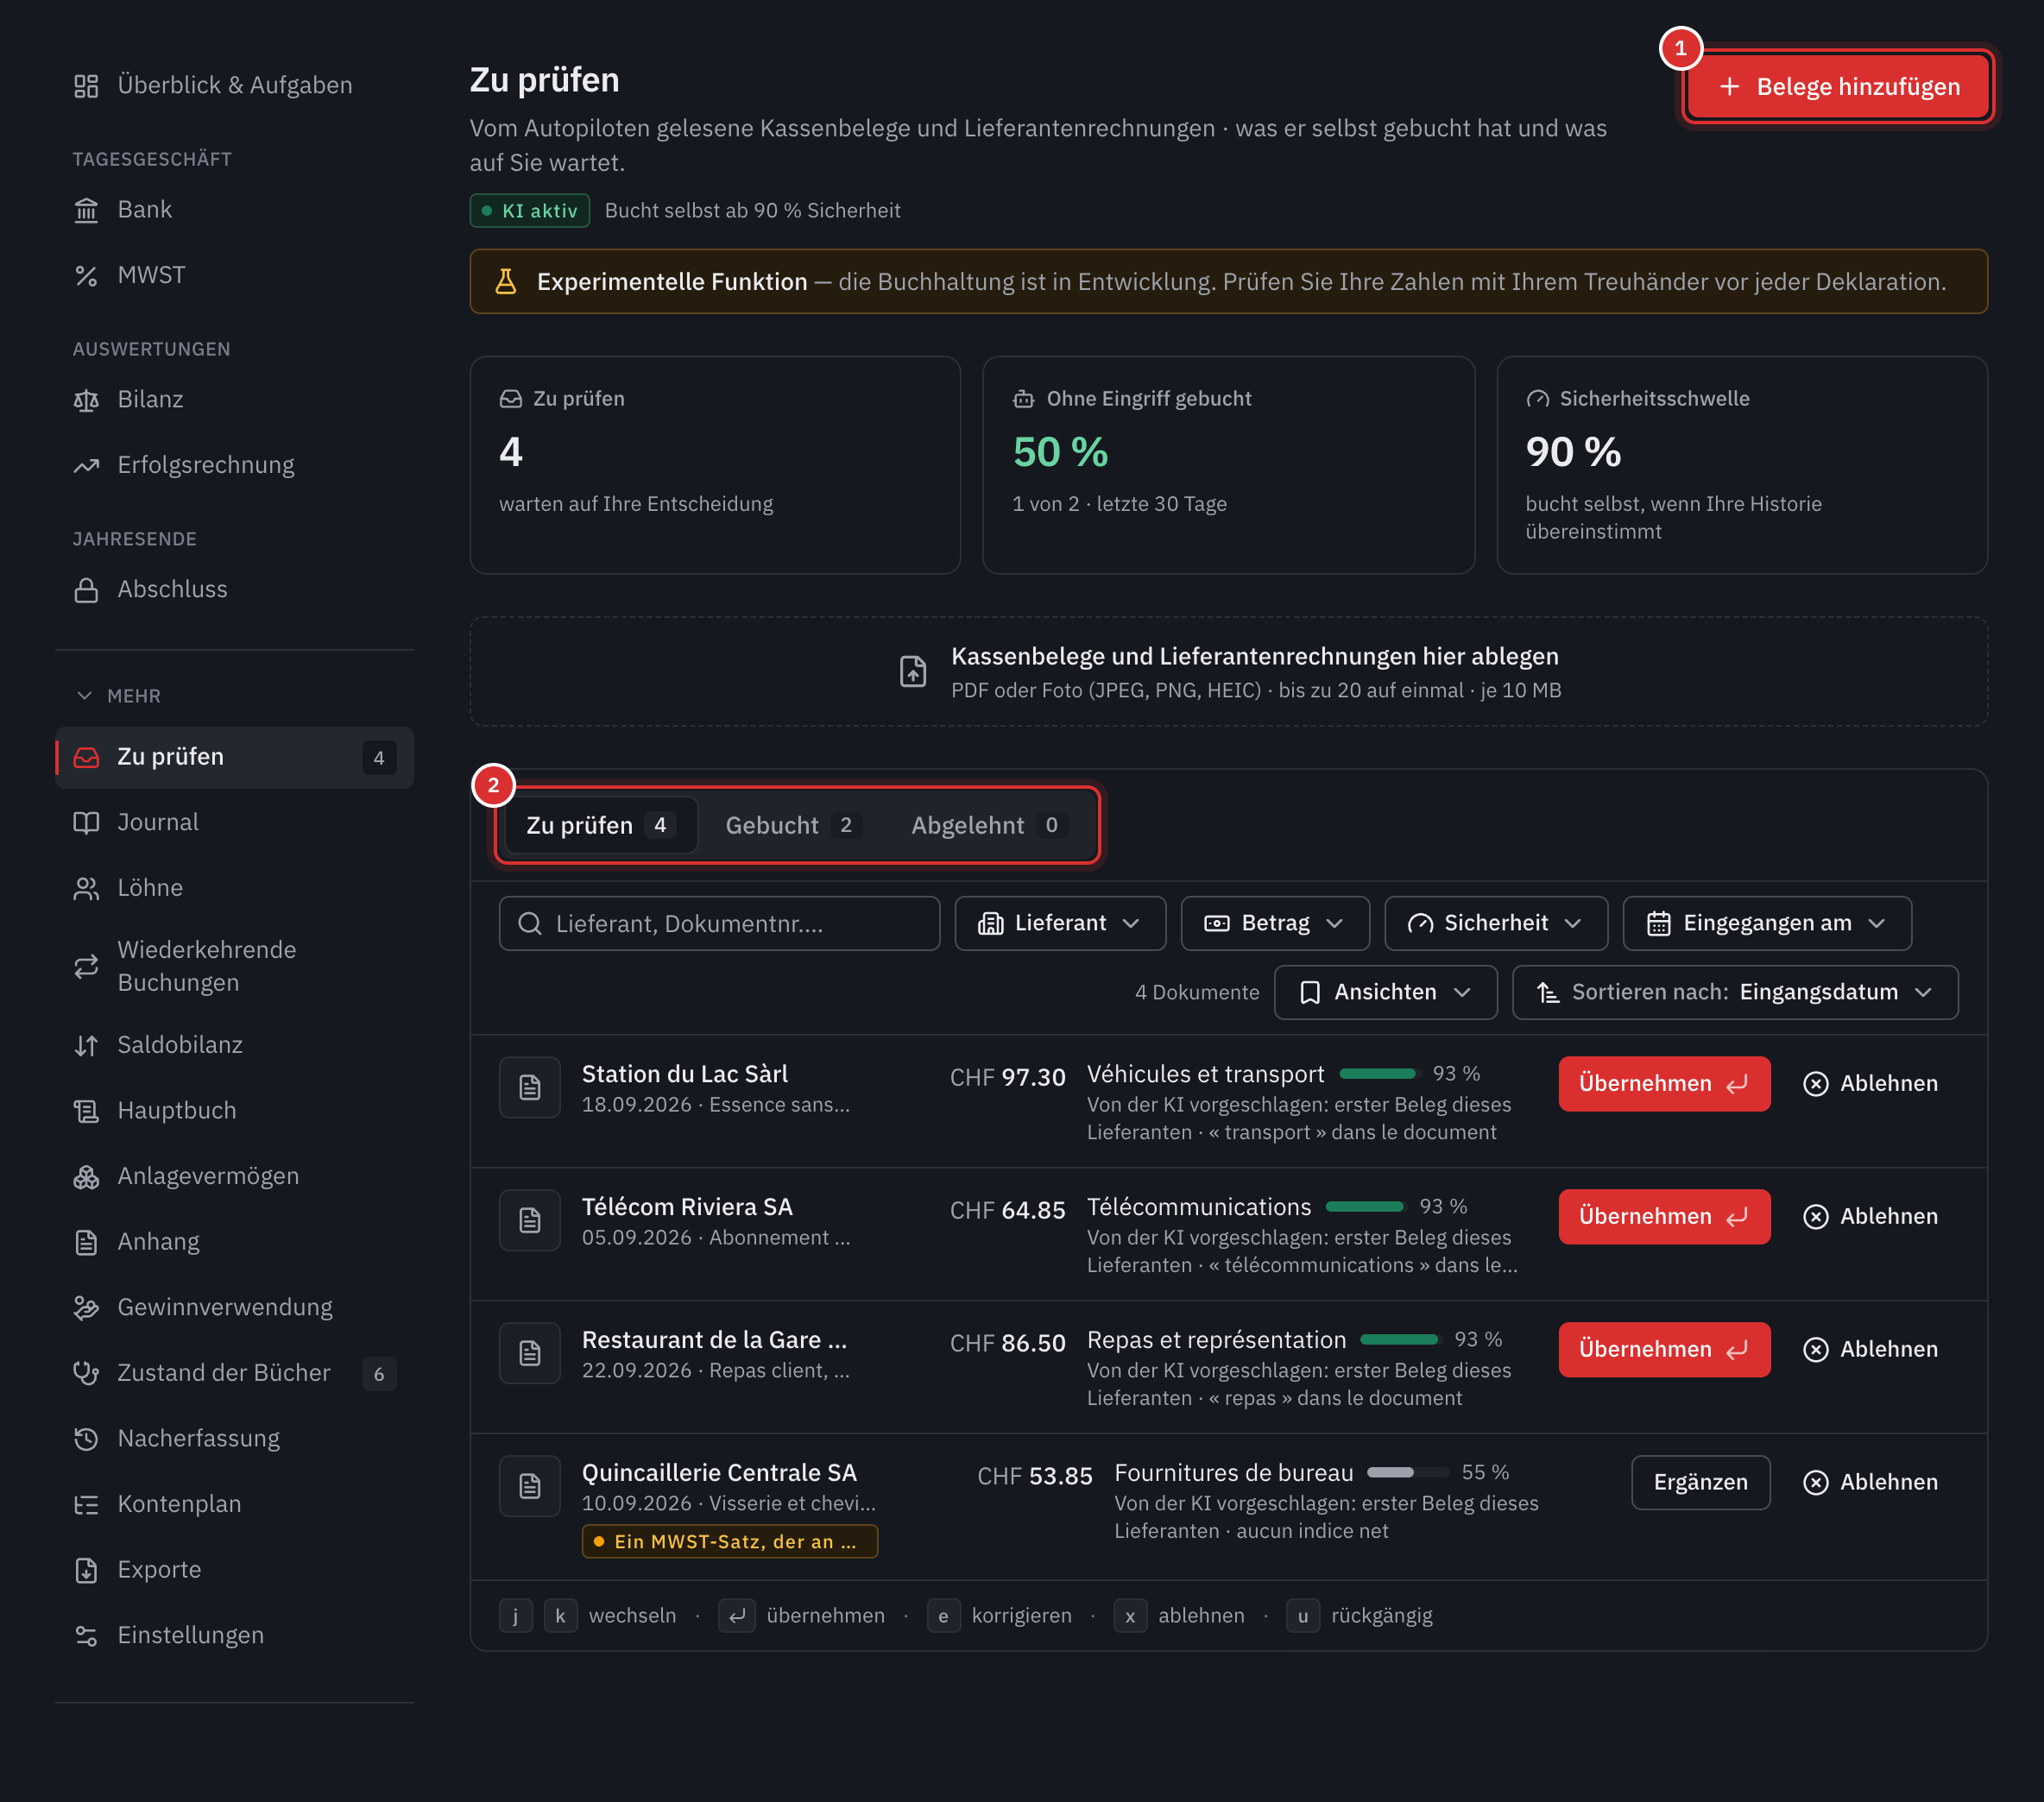
Task: Switch to the Abgelehnt tab
Action: pyautogui.click(x=987, y=825)
